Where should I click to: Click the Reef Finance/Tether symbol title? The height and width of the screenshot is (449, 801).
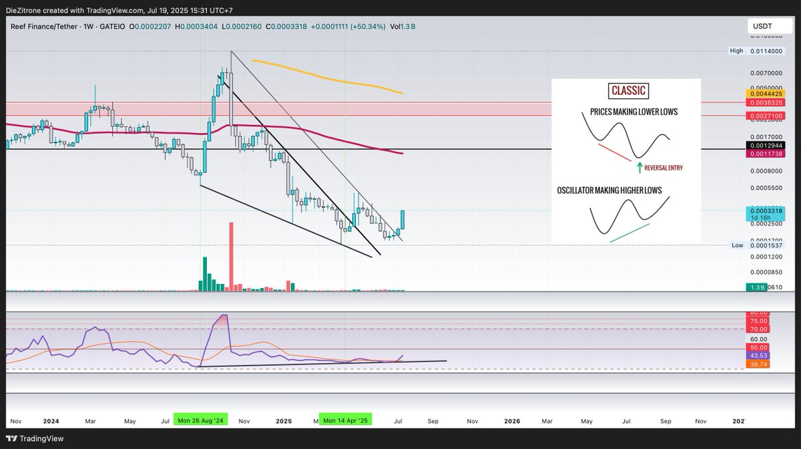tap(43, 26)
